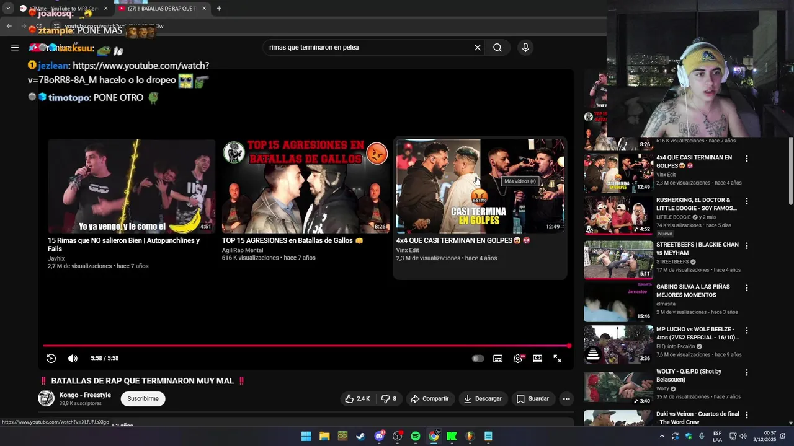Play 4x4 QUE CASI TERMINAN EN GOLPES endscreen thumbnail
This screenshot has height=446, width=794.
point(480,186)
